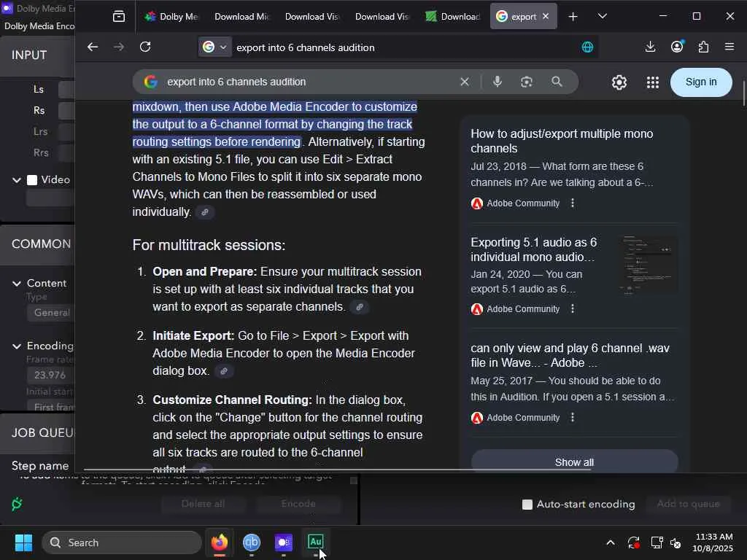Open extensions puzzle icon
This screenshot has width=747, height=560.
(x=703, y=47)
